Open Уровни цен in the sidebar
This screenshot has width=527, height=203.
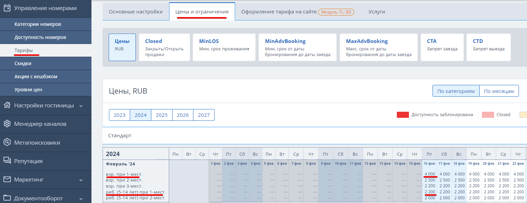pyautogui.click(x=46, y=90)
